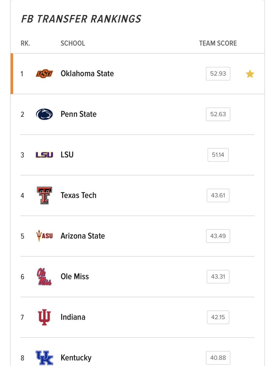Click the Kentucky UK logo
Screen dimensions: 275x366
[x=44, y=358]
